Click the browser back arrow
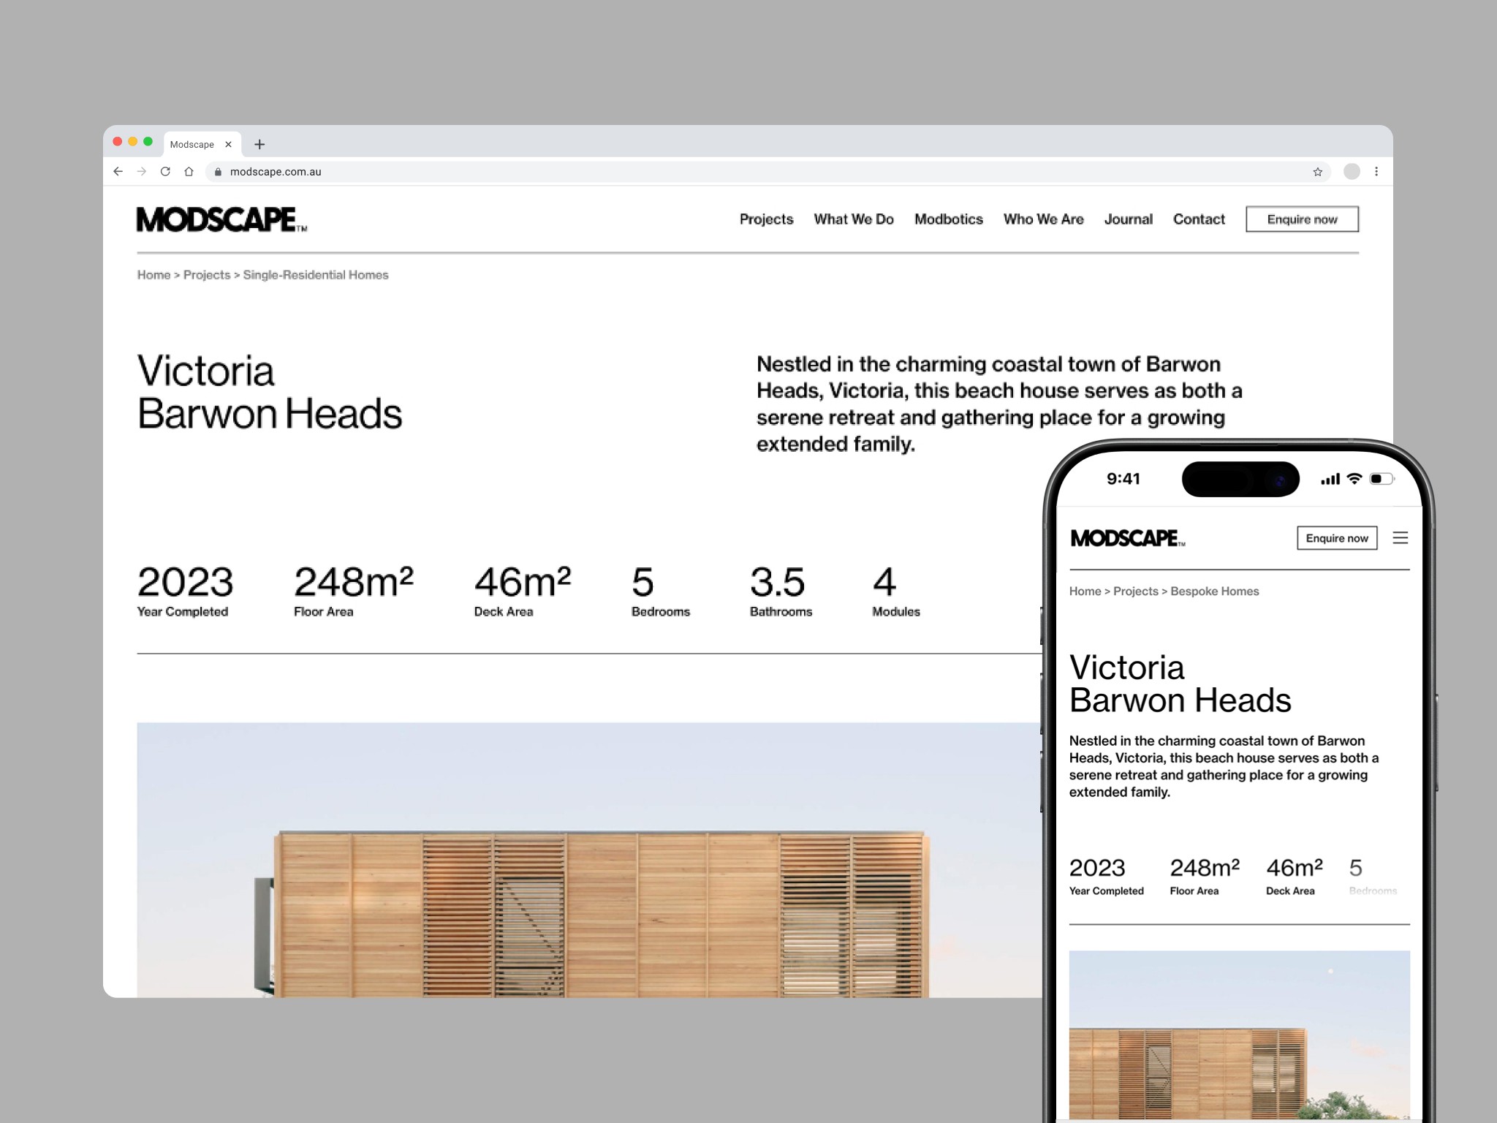1497x1123 pixels. pyautogui.click(x=118, y=172)
